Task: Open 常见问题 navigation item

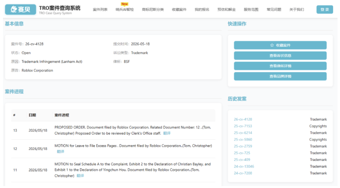Action: 274,9
